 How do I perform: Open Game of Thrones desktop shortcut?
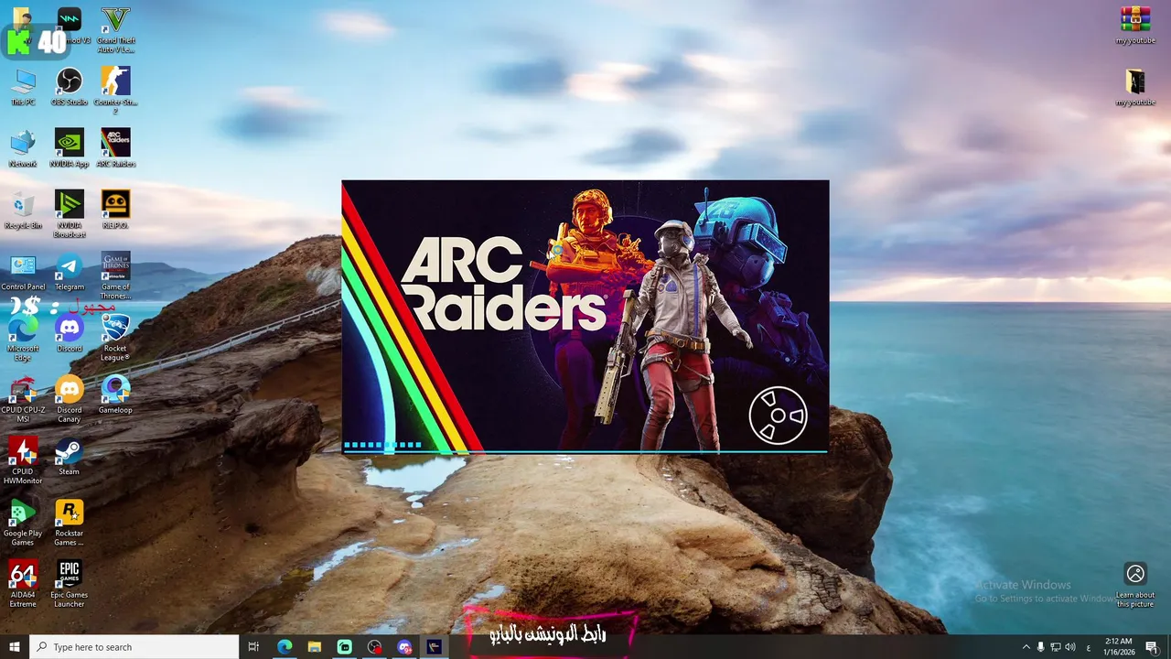click(x=115, y=275)
